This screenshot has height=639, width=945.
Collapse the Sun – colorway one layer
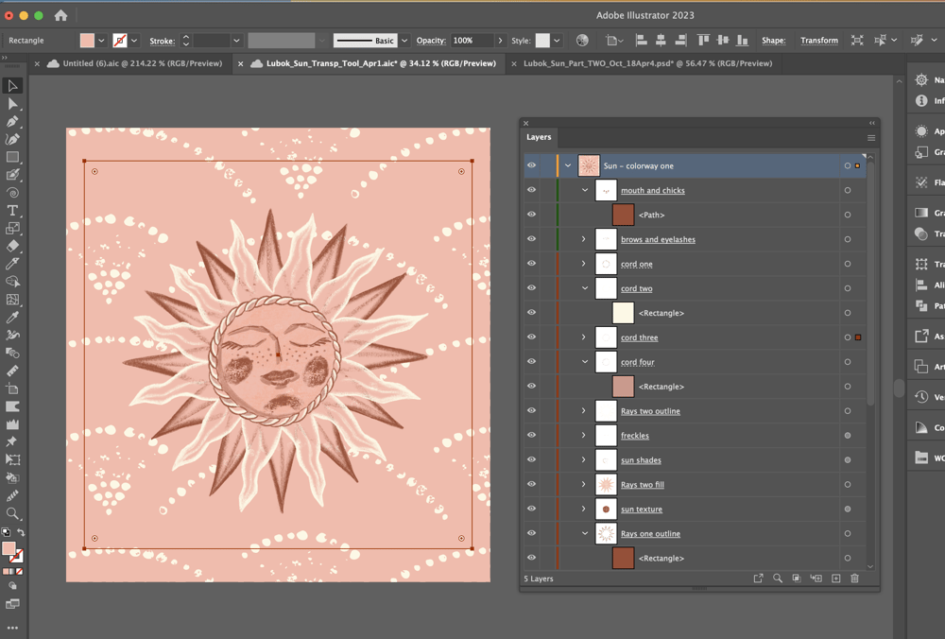point(568,165)
